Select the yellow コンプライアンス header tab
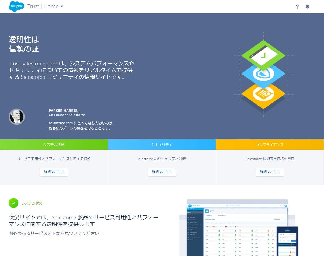The image size is (324, 256). click(x=270, y=145)
